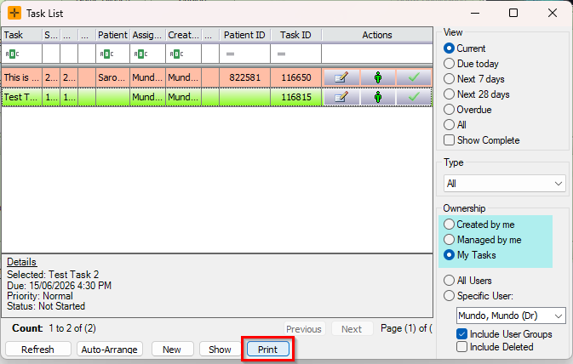Click the Patient ID filter input field

[x=245, y=54]
